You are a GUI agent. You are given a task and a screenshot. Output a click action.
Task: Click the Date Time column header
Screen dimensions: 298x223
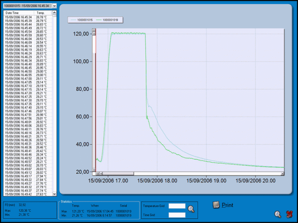coord(18,13)
